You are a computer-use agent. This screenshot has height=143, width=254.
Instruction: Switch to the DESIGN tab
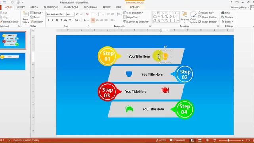pos(34,7)
